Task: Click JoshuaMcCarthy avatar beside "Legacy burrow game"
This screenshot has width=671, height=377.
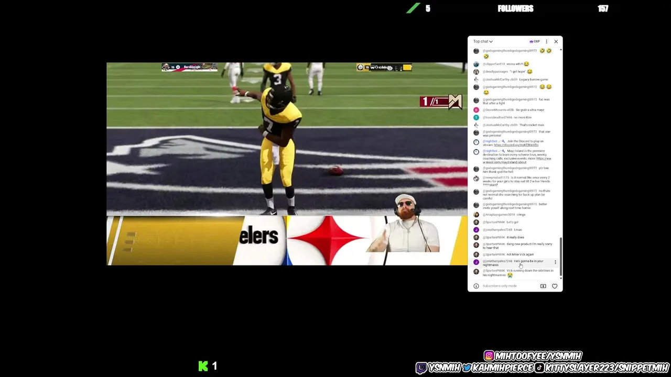Action: [x=476, y=80]
